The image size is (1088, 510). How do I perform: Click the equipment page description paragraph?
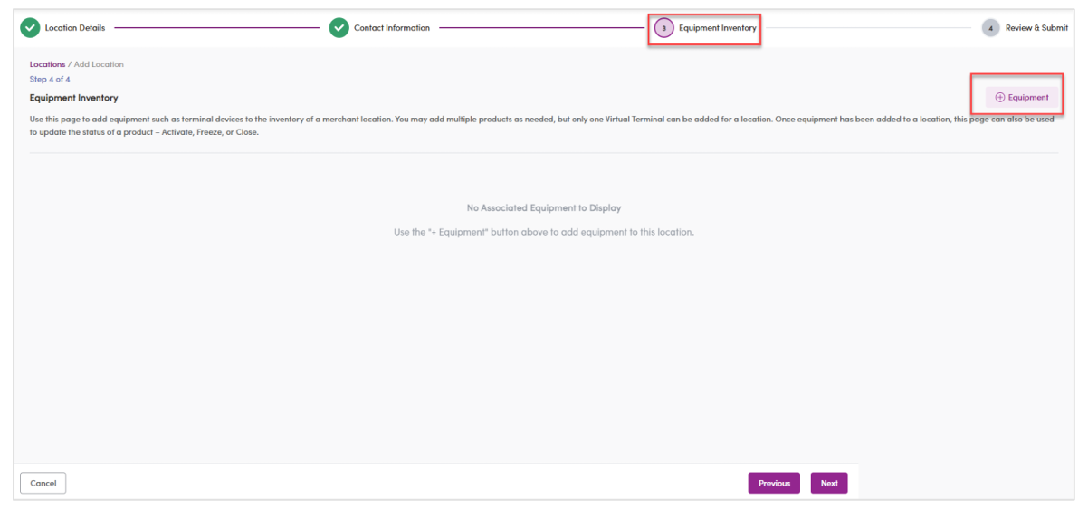(542, 126)
